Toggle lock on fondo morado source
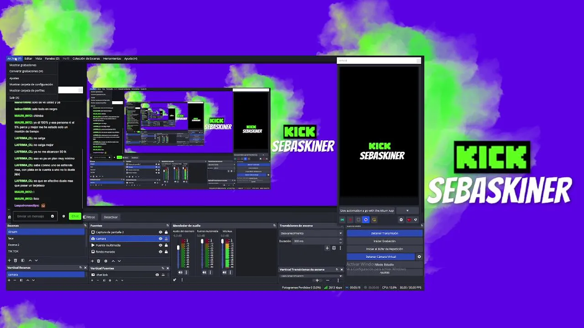 (x=166, y=252)
